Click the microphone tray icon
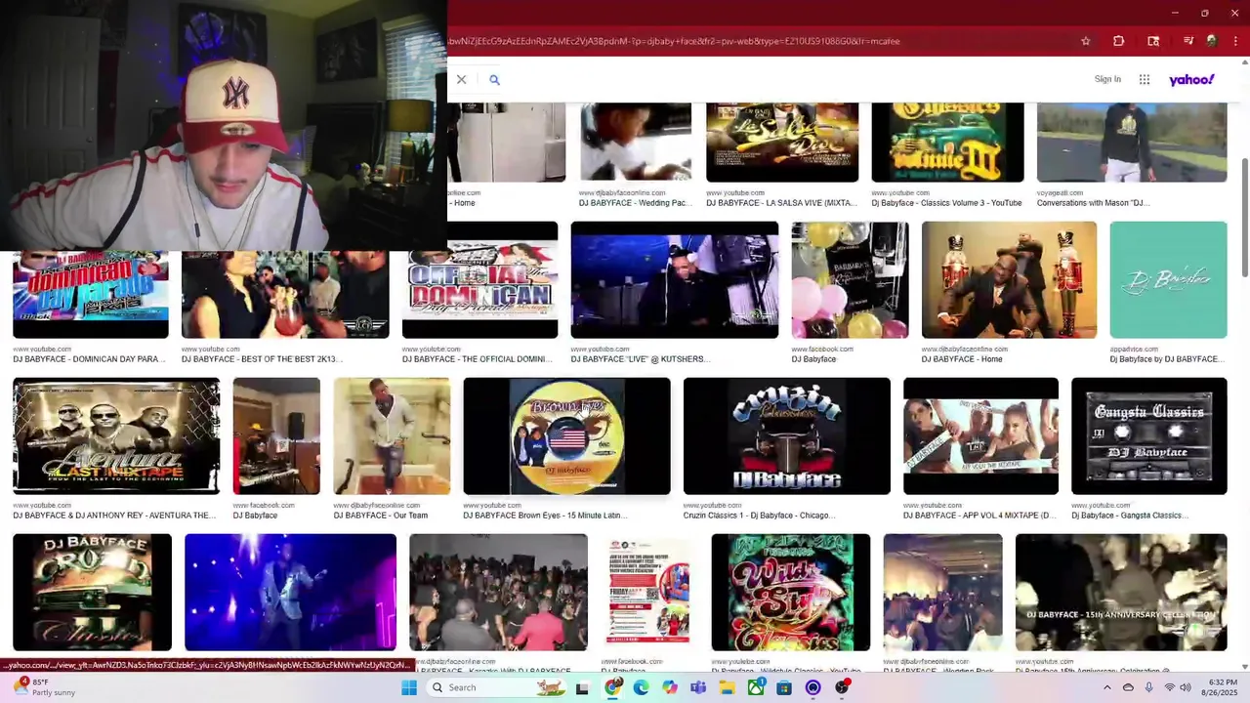 click(1148, 687)
